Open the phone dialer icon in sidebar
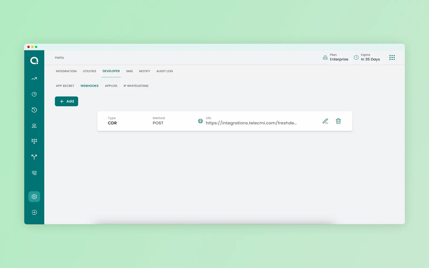The image size is (429, 268). pyautogui.click(x=34, y=173)
